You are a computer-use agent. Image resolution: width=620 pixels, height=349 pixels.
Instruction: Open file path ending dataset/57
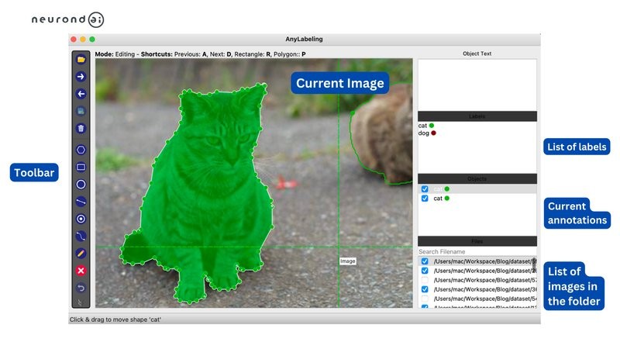pyautogui.click(x=485, y=280)
